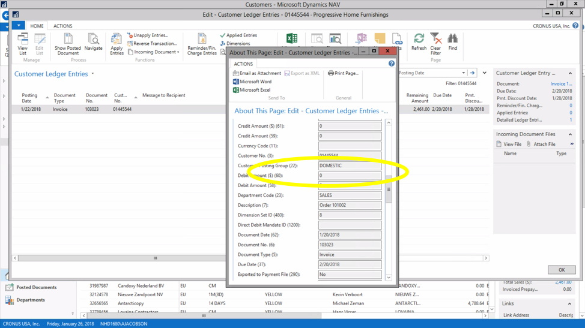
Task: Open Show Posted Document
Action: 67,44
